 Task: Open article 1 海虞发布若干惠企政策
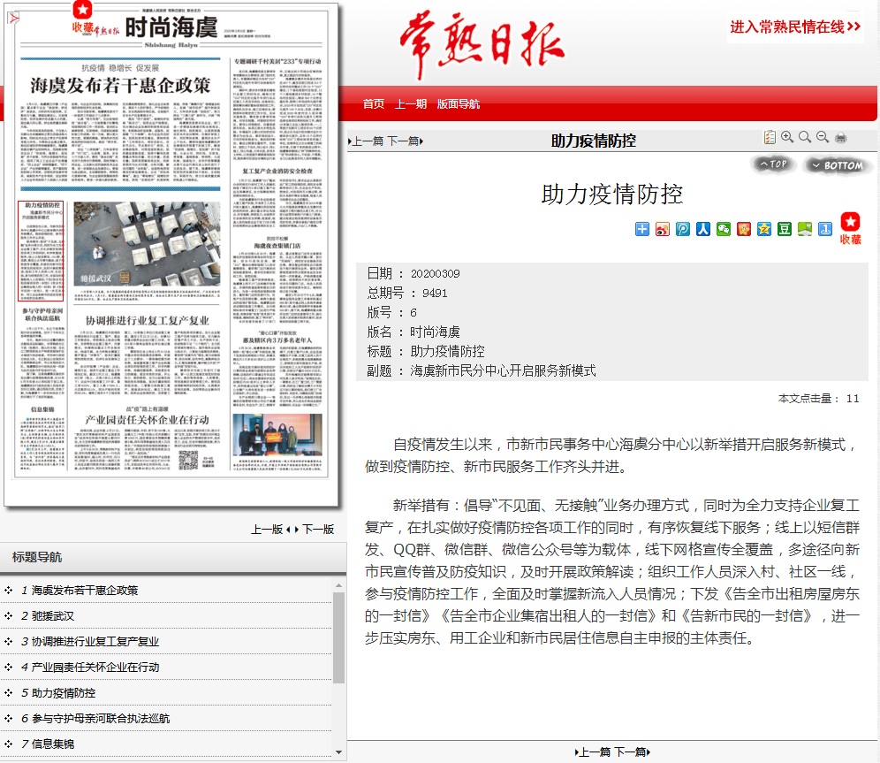point(85,590)
